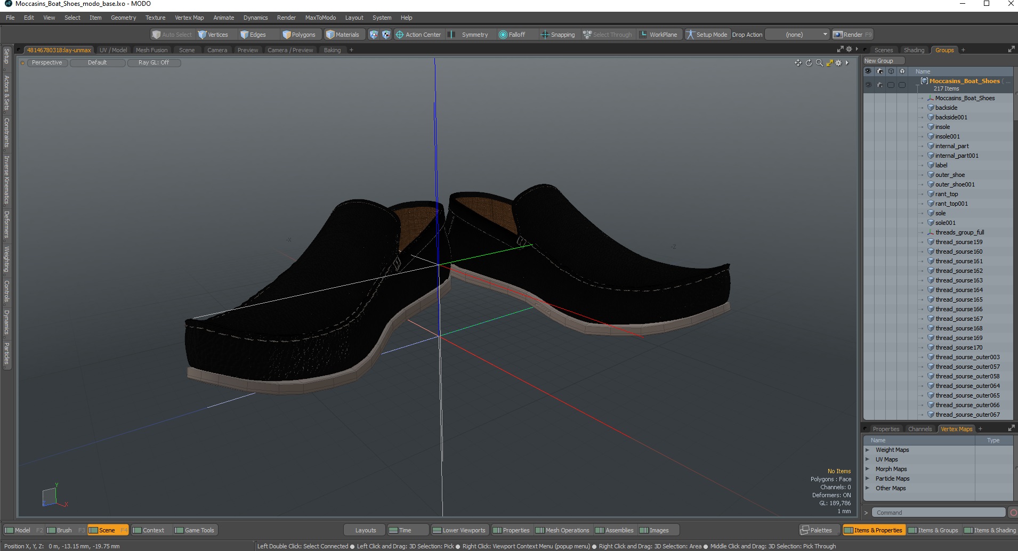Image resolution: width=1018 pixels, height=551 pixels.
Task: Select the backside mesh item
Action: click(x=946, y=108)
